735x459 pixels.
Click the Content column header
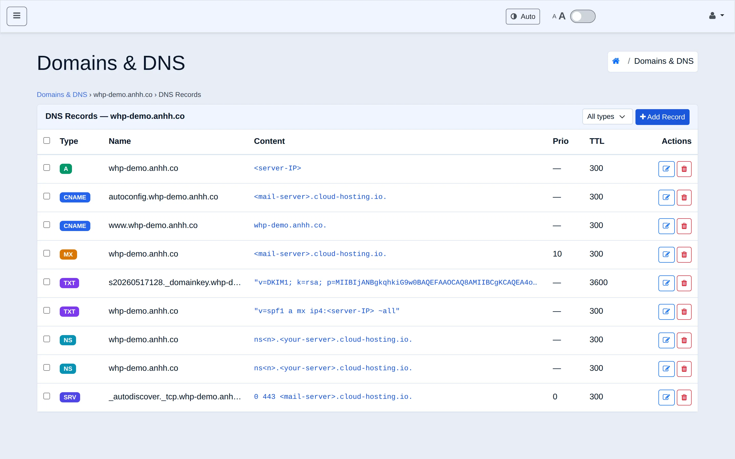click(x=269, y=141)
